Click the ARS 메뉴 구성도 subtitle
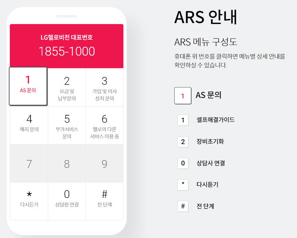The image size is (297, 238). click(206, 42)
